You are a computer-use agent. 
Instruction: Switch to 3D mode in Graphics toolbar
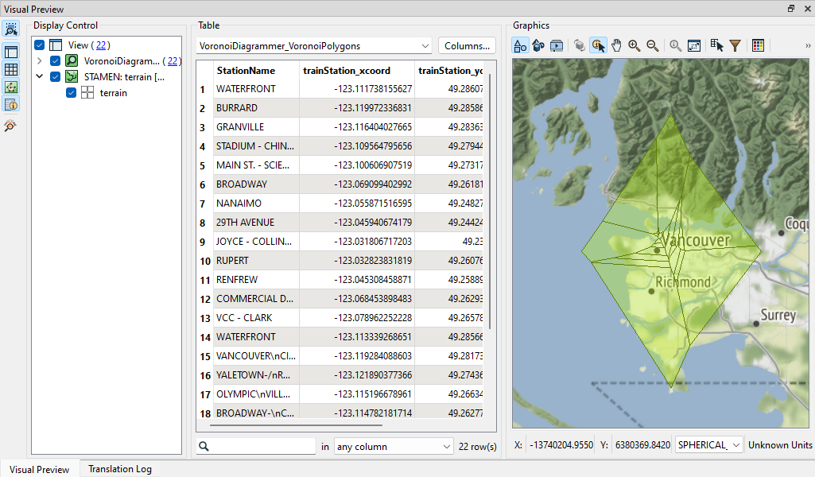538,46
